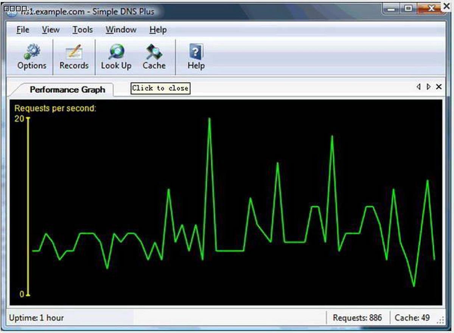Open the View menu
This screenshot has height=333, width=454.
pos(51,30)
